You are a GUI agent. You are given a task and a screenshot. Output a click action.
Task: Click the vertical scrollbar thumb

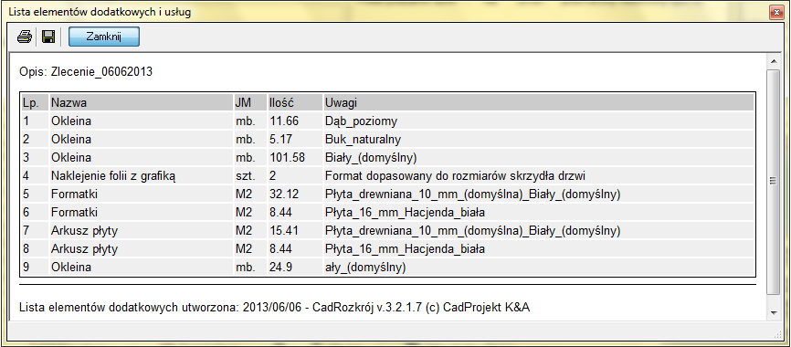774,182
